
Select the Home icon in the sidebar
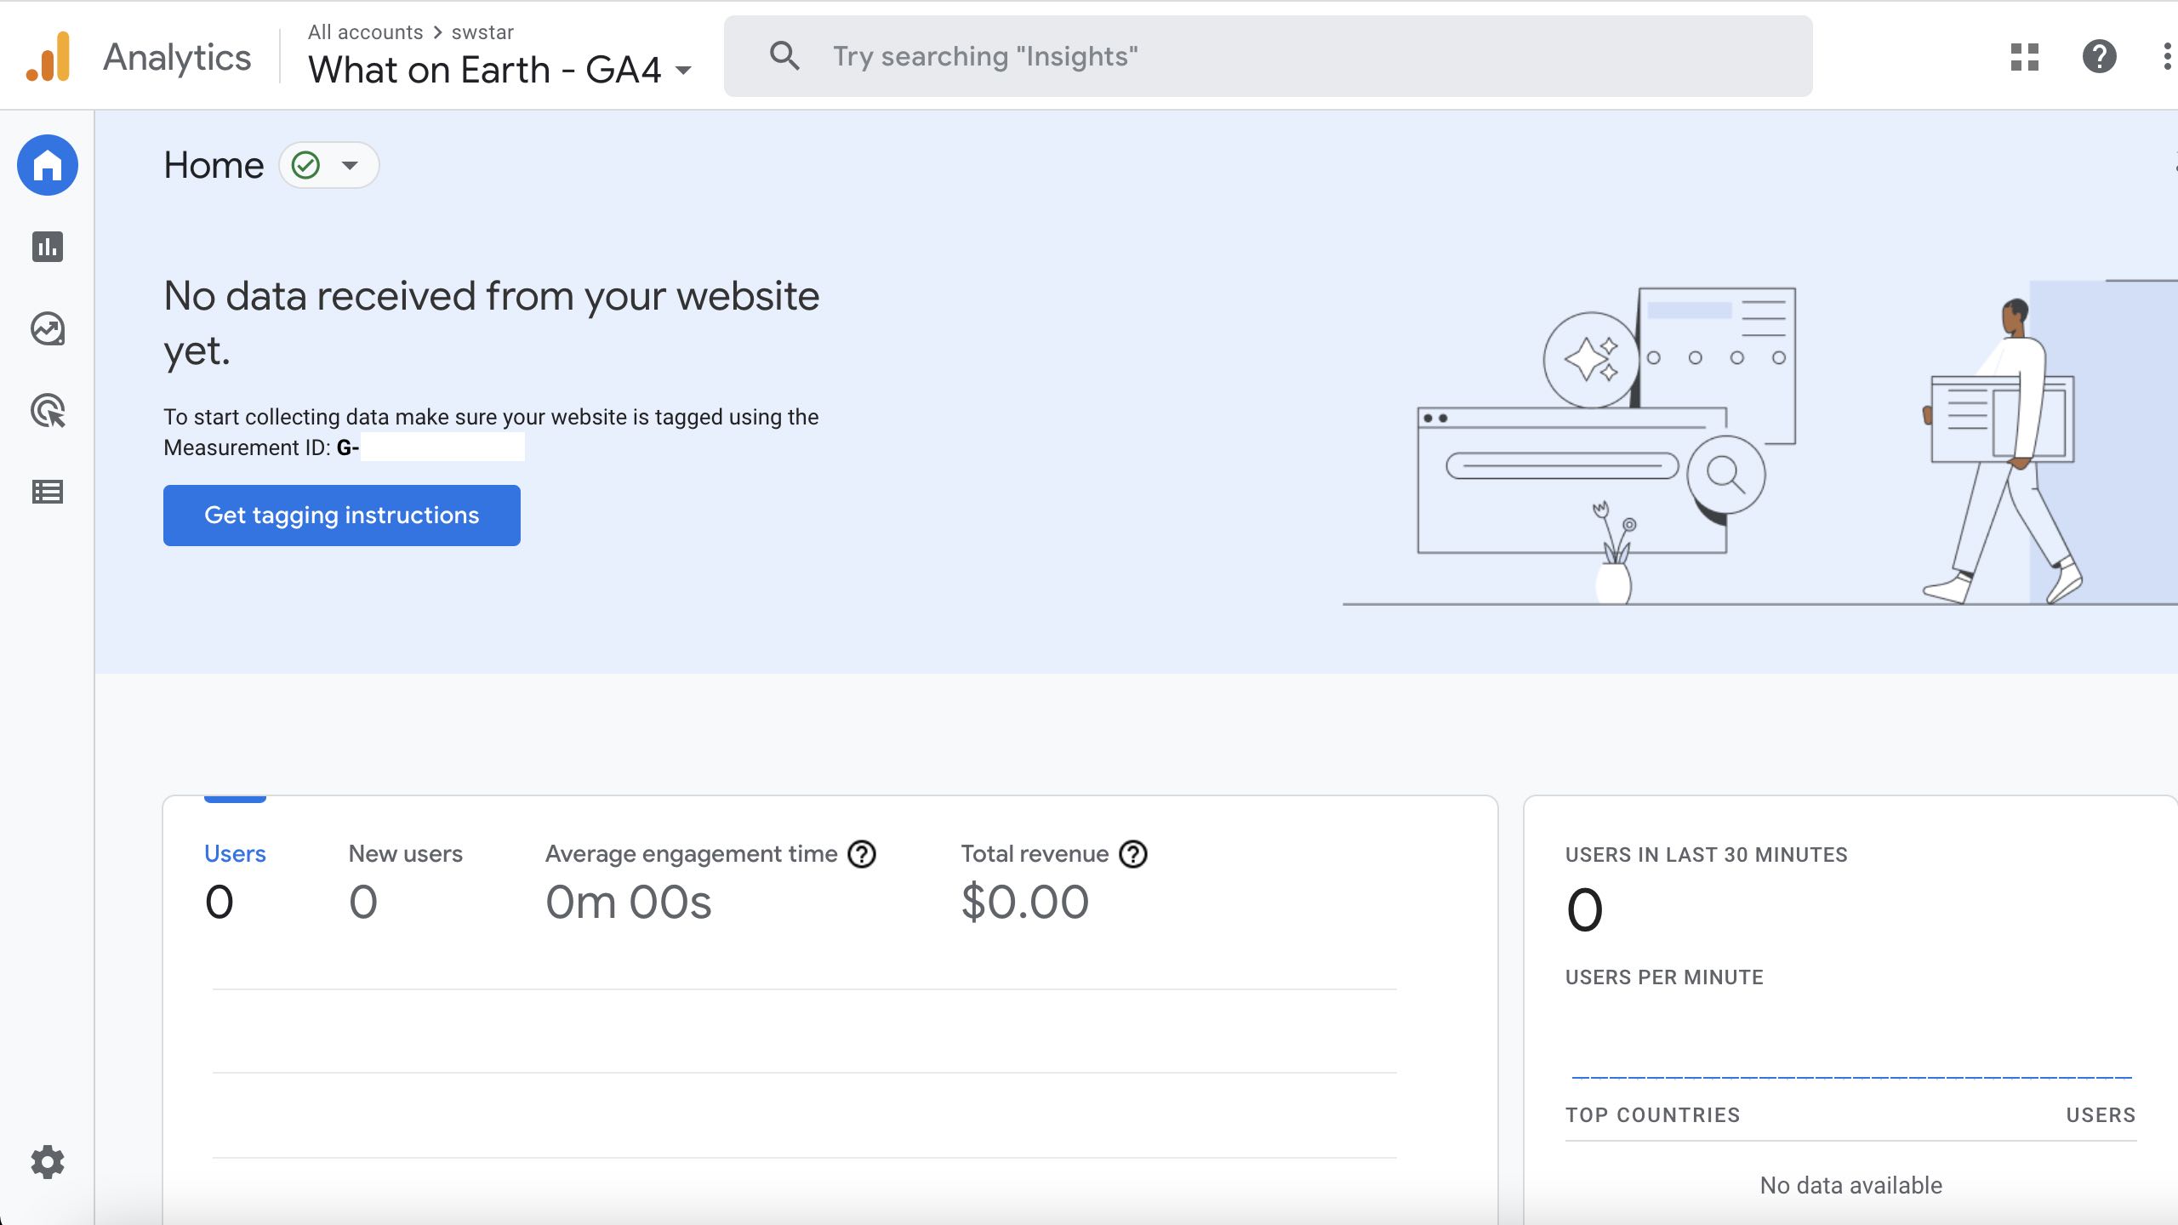coord(48,165)
